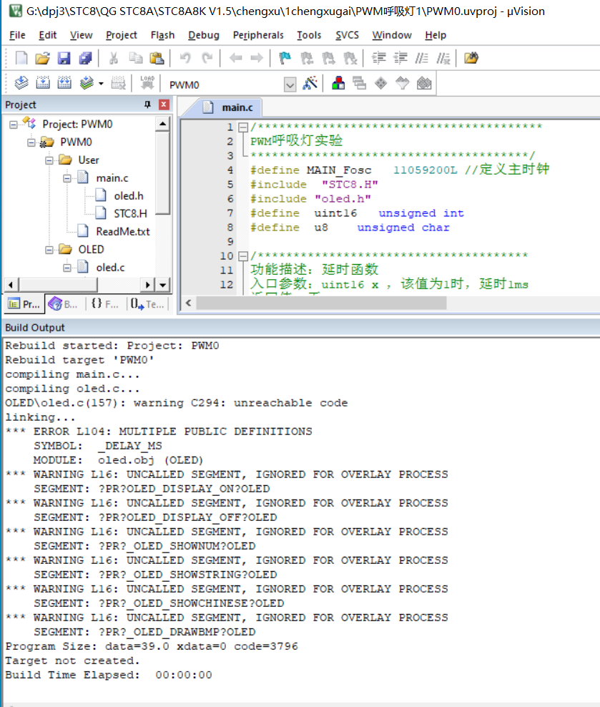Open the PWM0 target selection dropdown
Image resolution: width=600 pixels, height=707 pixels.
pos(290,84)
